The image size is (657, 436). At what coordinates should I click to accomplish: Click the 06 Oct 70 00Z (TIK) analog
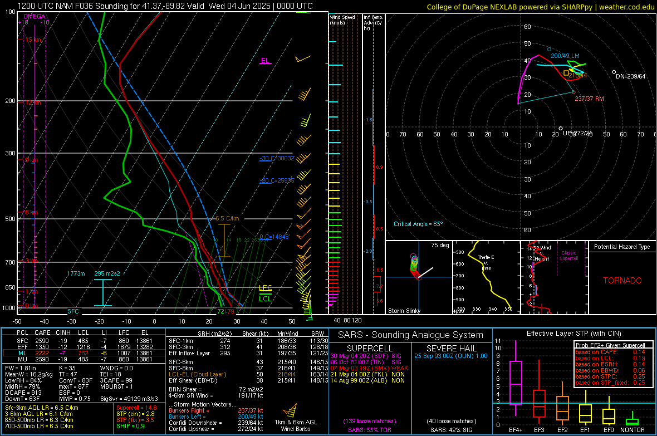click(x=366, y=362)
